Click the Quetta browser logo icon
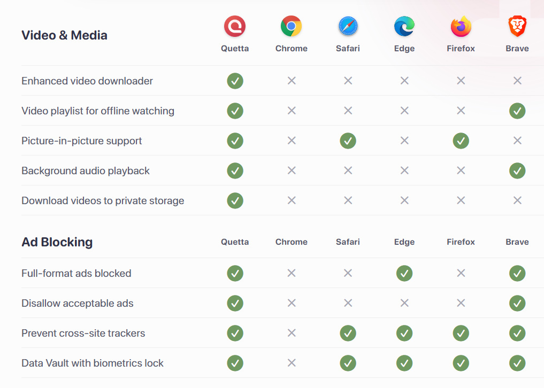Viewport: 544px width, 388px height. tap(235, 26)
